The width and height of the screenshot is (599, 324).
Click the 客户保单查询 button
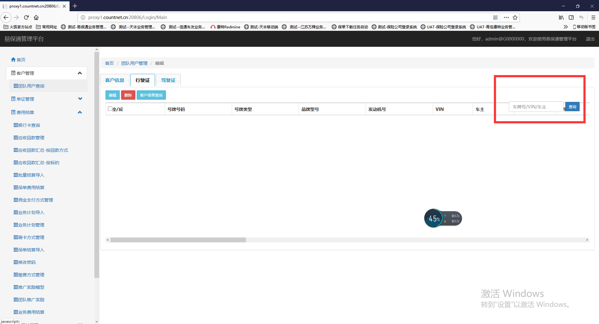tap(151, 95)
